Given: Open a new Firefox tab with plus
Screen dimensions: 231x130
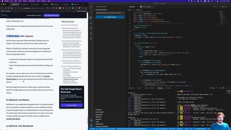Looking at the screenshot, I should 83,4.
